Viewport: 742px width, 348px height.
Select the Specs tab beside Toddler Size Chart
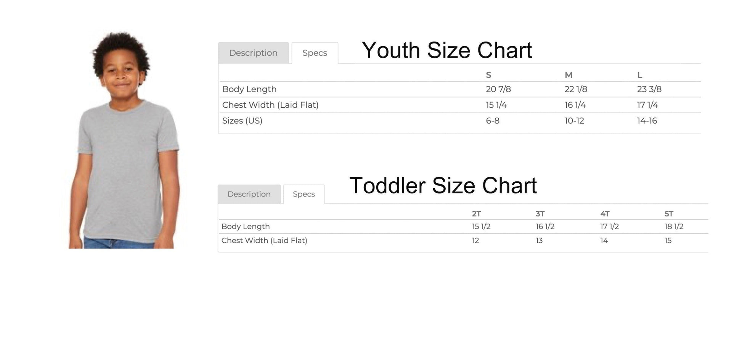tap(304, 194)
